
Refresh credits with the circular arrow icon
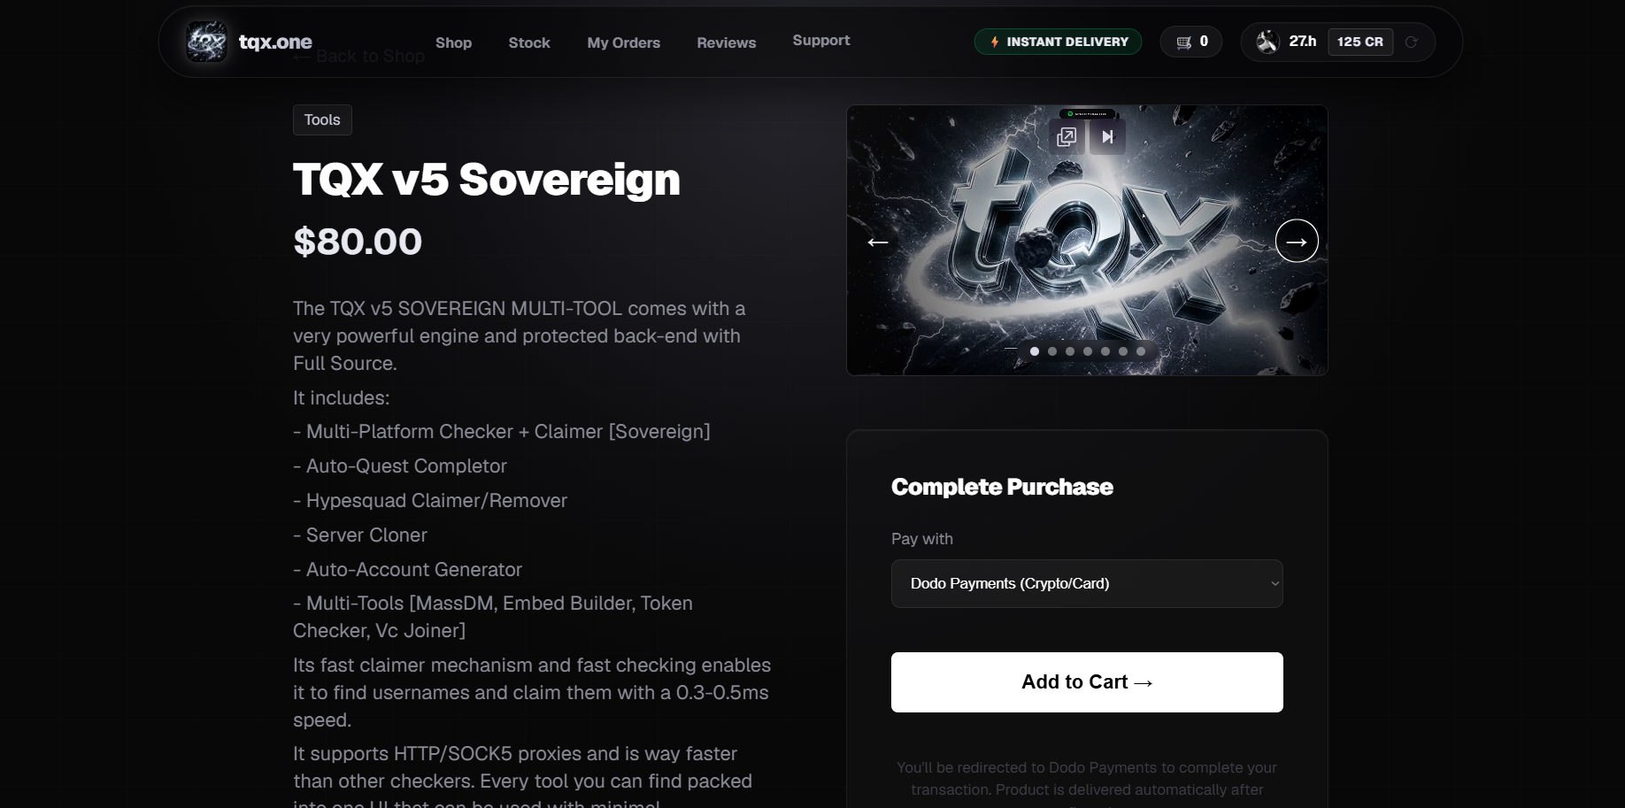1412,42
